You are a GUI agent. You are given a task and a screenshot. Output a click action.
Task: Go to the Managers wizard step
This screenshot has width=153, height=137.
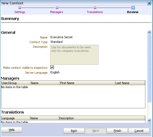57,12
